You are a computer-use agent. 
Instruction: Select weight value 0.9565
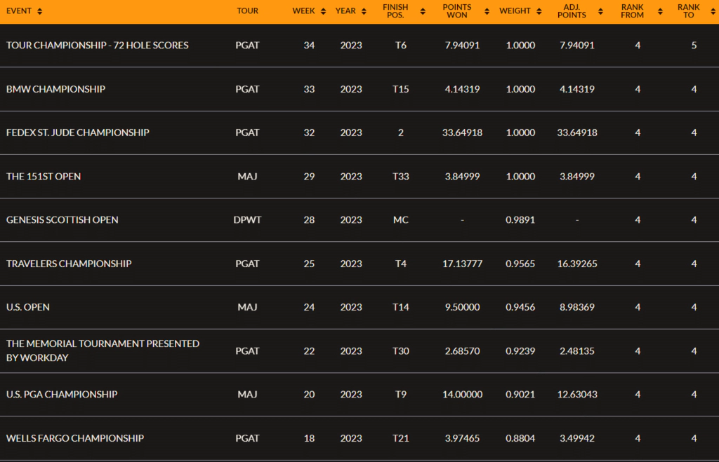520,264
